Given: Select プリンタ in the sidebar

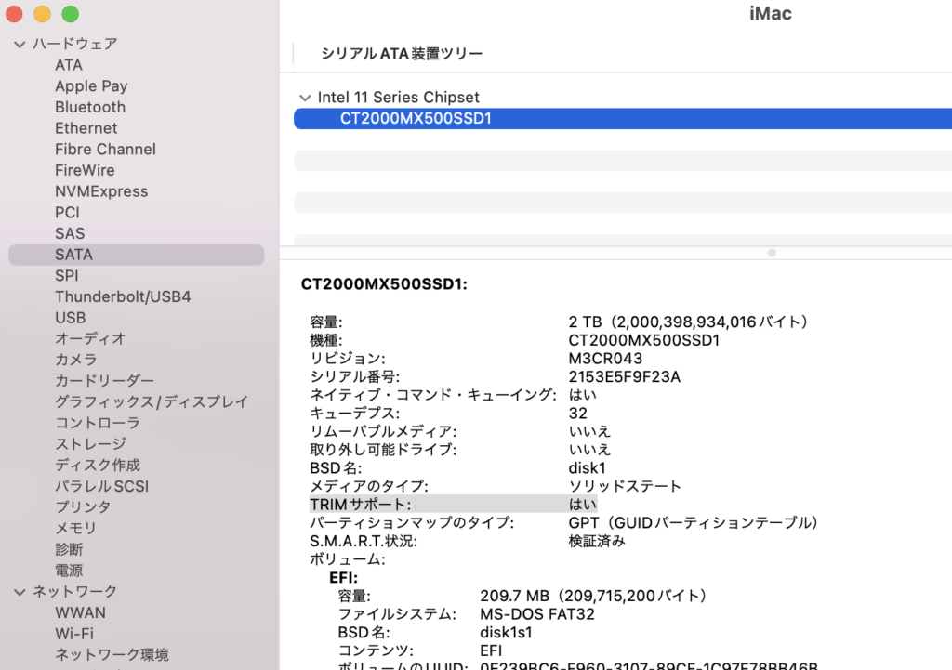Looking at the screenshot, I should [x=83, y=507].
